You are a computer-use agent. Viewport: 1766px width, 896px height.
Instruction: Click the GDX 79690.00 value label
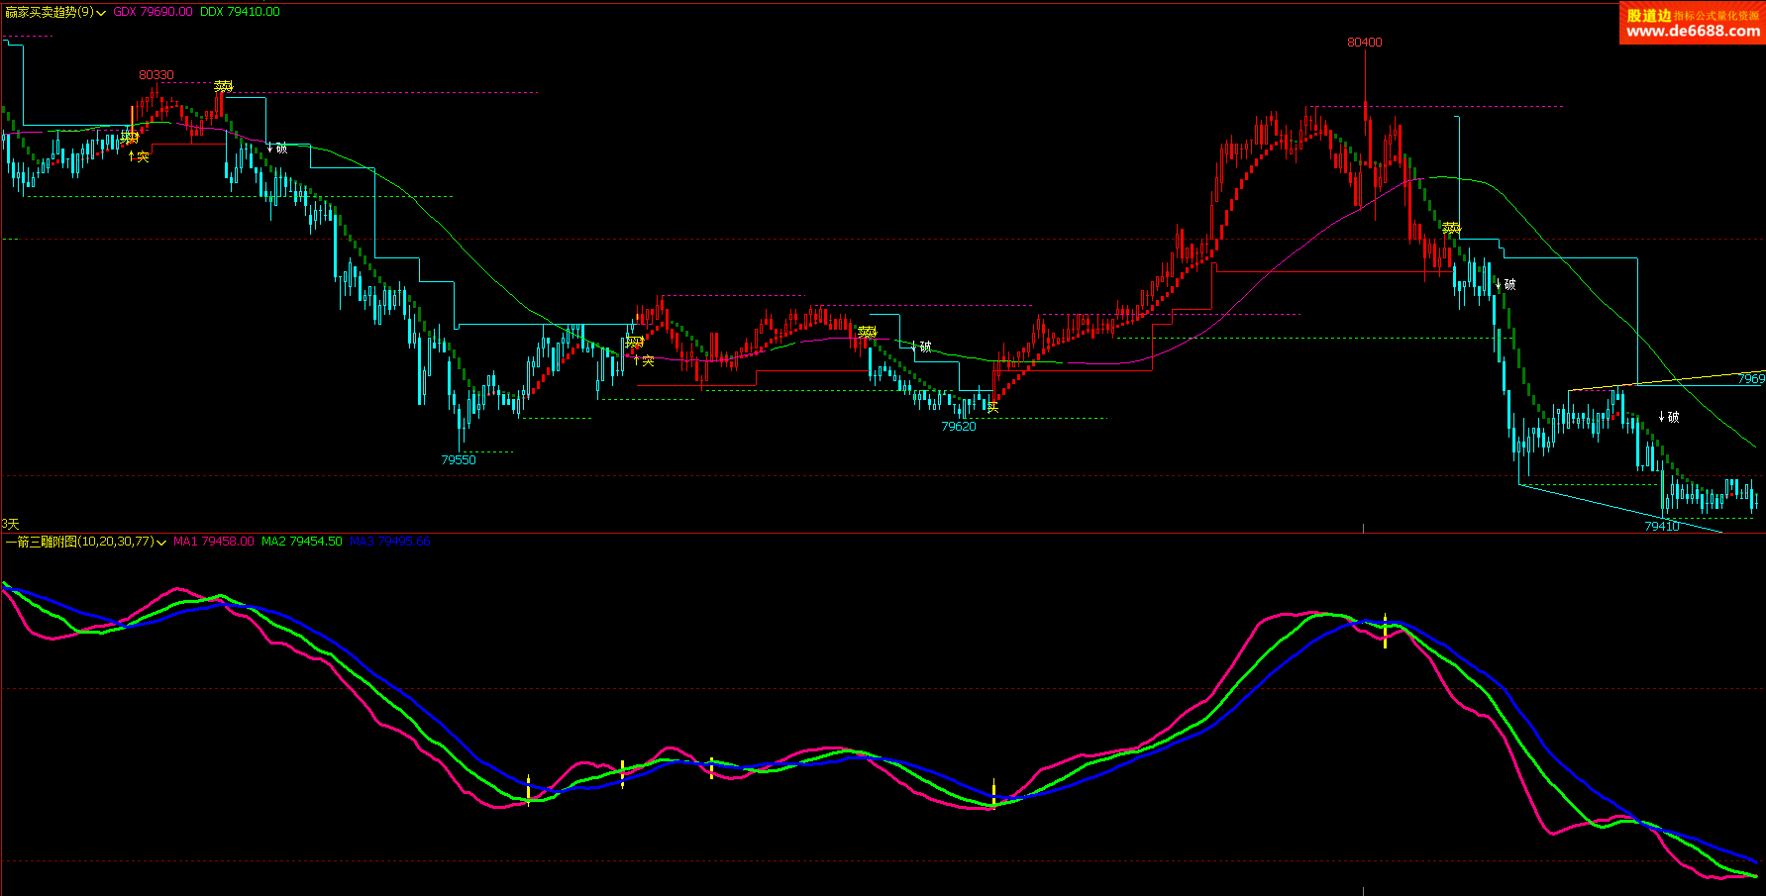[153, 12]
